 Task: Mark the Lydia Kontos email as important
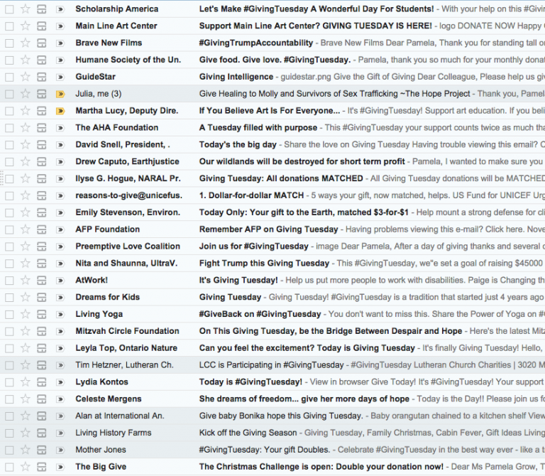[60, 382]
